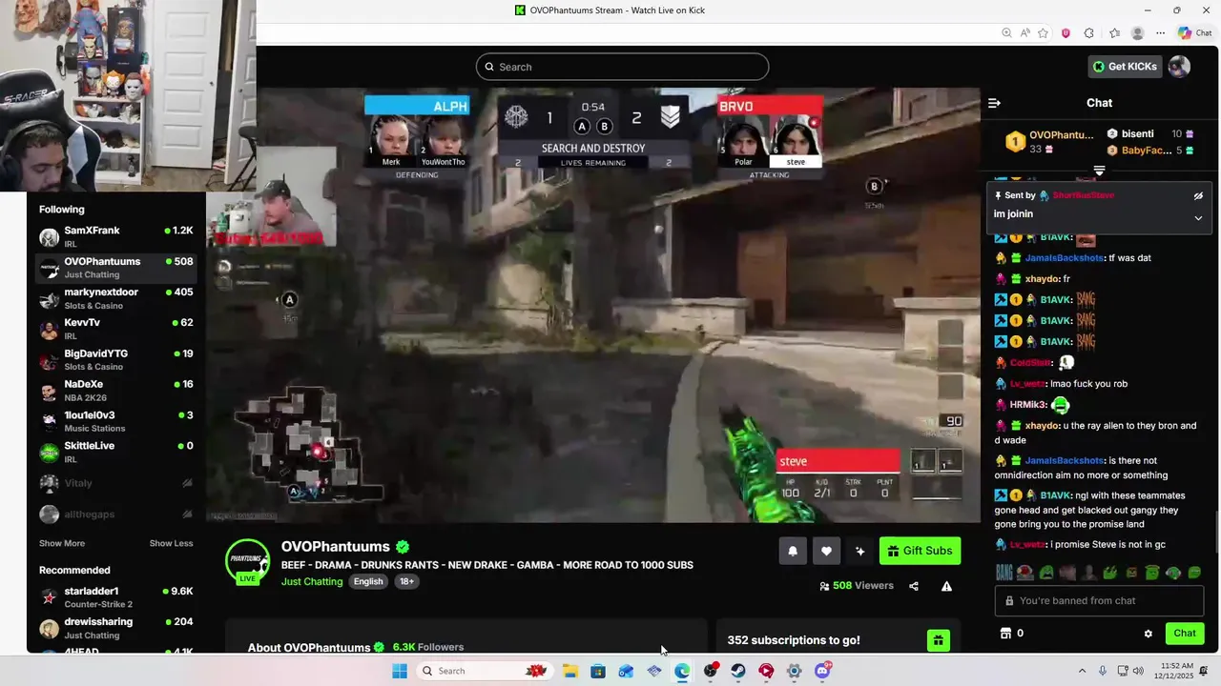Click the Just Chatting category link
The image size is (1221, 686).
pyautogui.click(x=312, y=582)
